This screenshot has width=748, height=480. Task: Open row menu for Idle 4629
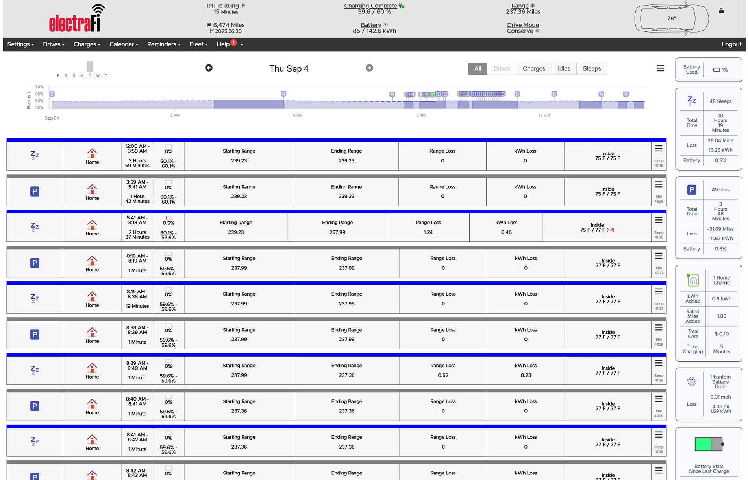coord(659,399)
